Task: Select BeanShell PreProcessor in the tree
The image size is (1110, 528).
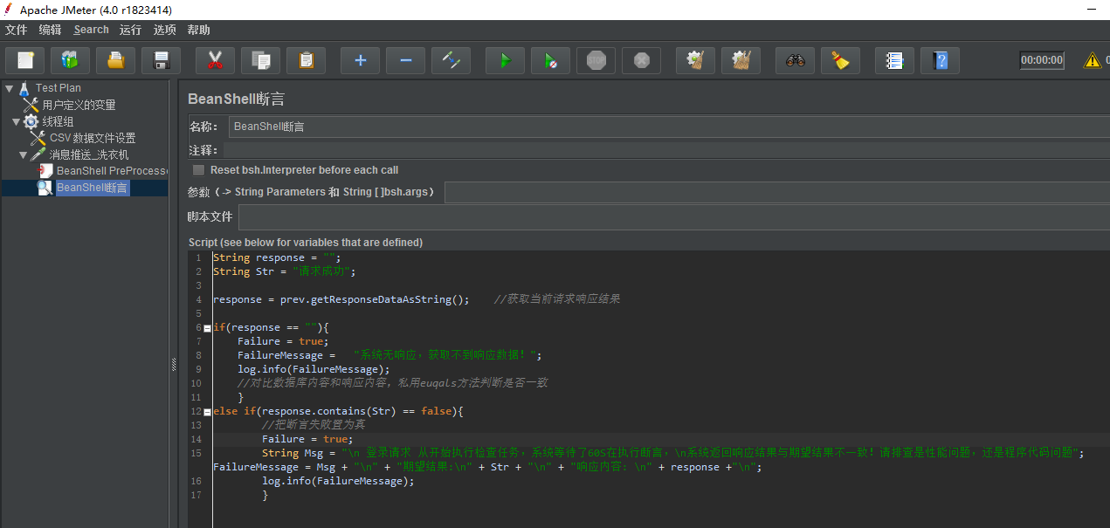Action: pos(112,171)
